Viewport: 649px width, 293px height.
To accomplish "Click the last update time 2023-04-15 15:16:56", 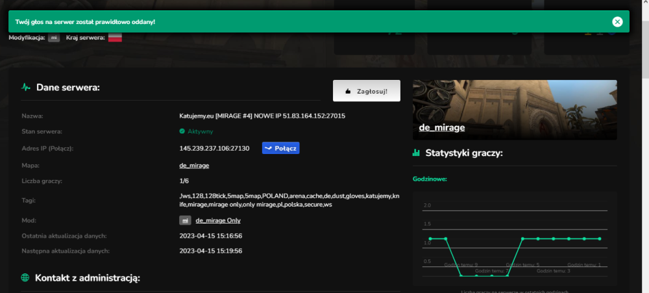I will [210, 236].
